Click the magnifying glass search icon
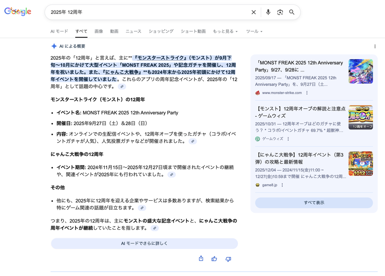The width and height of the screenshot is (385, 276). coord(292,12)
